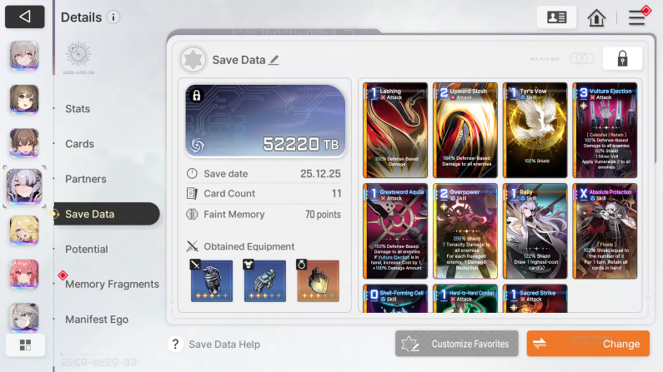Image resolution: width=663 pixels, height=372 pixels.
Task: Select the Stats menu item
Action: [78, 109]
